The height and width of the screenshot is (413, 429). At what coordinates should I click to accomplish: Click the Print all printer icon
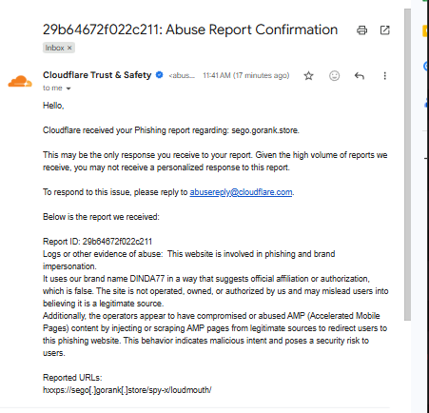tap(361, 30)
